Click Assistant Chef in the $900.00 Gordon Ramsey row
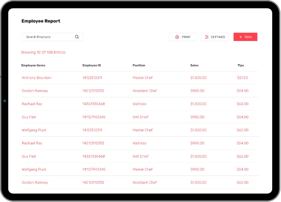 tap(144, 91)
